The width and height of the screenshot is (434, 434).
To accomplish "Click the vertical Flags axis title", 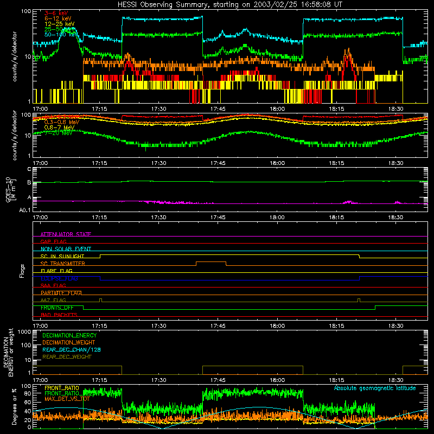I will [22, 271].
